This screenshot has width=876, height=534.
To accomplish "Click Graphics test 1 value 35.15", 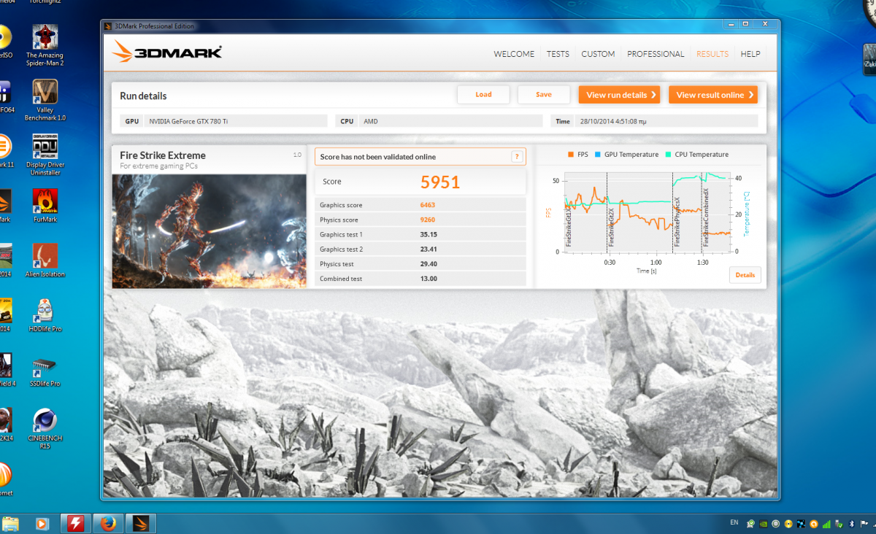I will coord(429,234).
